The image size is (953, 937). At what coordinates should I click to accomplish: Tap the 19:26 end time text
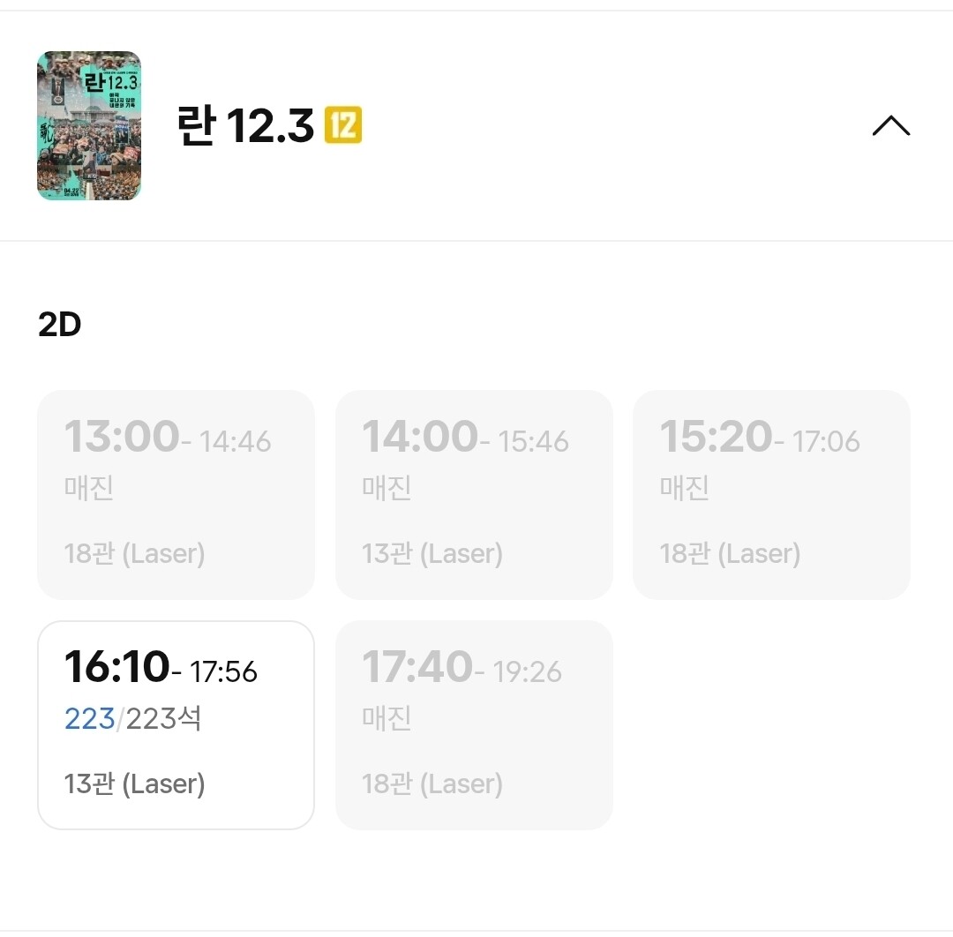pos(527,672)
